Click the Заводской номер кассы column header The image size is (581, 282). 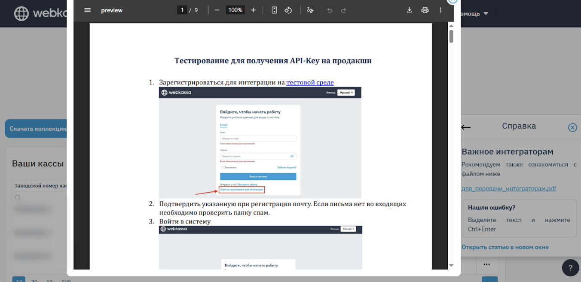pos(41,186)
